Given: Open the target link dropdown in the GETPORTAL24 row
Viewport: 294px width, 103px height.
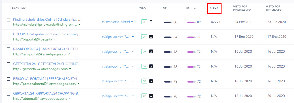Looking at the screenshot, I should [133, 66].
